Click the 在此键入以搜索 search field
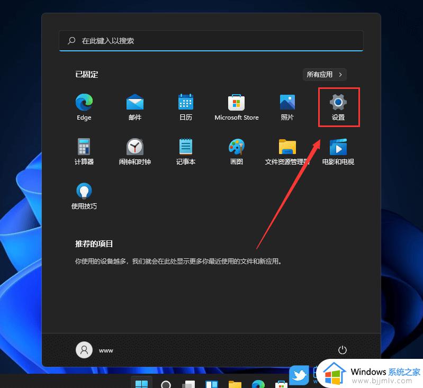Viewport: 423px width, 388px height. pyautogui.click(x=211, y=41)
